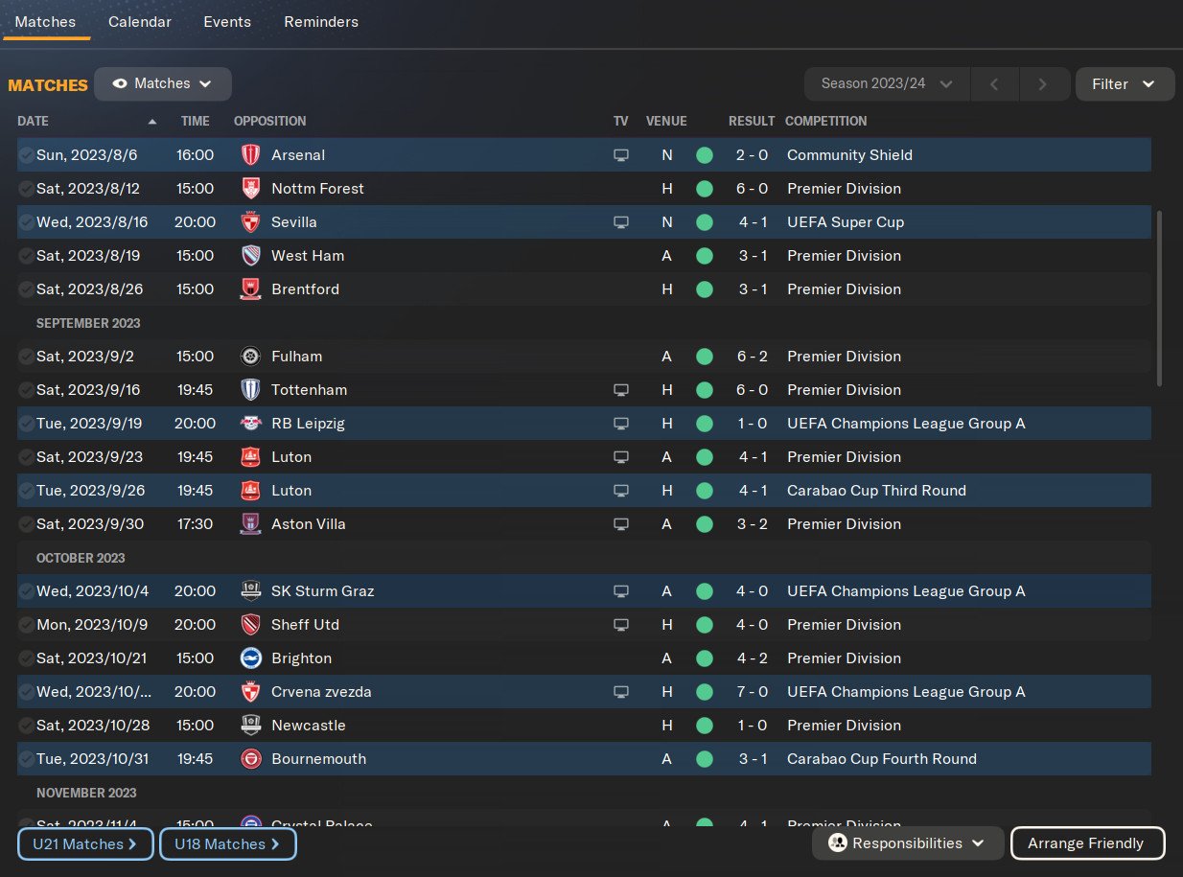Click the RB Leipzig club badge
1183x877 pixels.
[x=250, y=424]
